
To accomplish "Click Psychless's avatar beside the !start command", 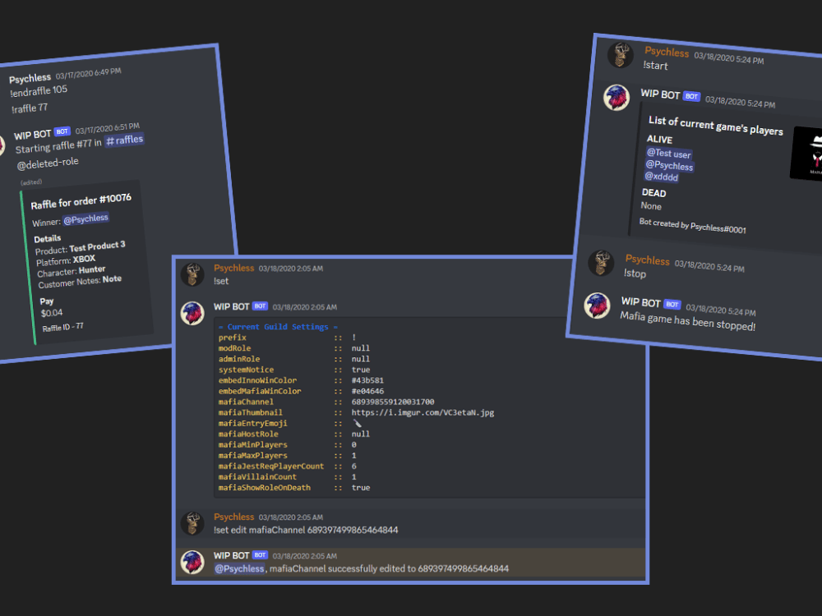I will [x=622, y=56].
